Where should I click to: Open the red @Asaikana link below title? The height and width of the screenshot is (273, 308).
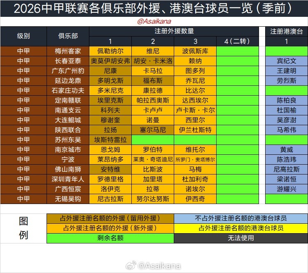154,21
